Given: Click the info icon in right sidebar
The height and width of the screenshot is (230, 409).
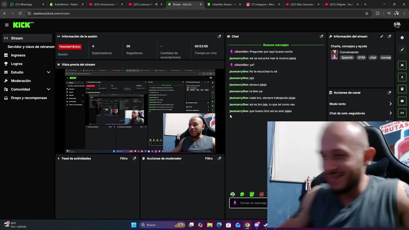Looking at the screenshot, I should (402, 38).
